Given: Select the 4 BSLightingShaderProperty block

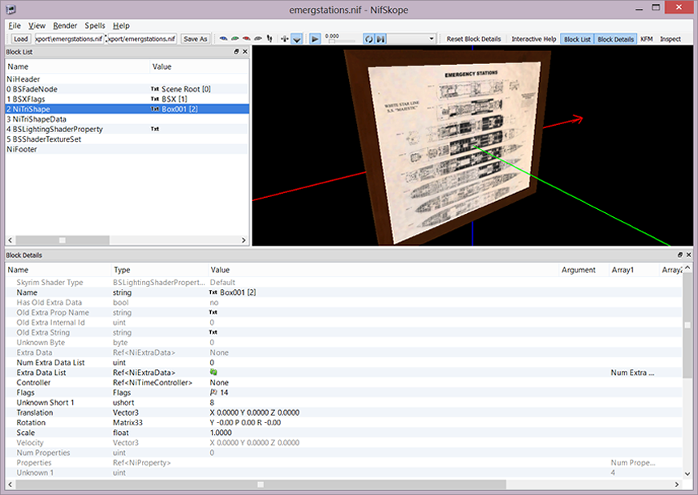Looking at the screenshot, I should click(127, 129).
